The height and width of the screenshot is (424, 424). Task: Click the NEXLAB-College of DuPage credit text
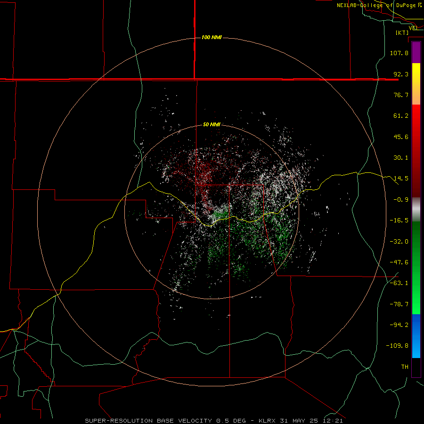tap(379, 5)
